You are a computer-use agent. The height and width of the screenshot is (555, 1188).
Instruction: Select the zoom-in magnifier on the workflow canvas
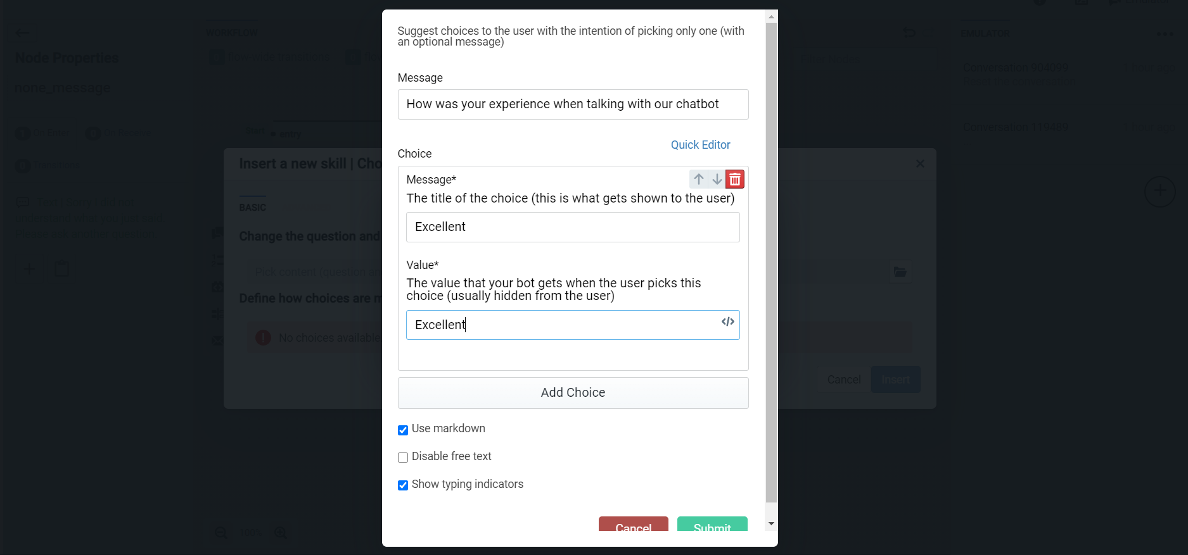click(x=281, y=532)
